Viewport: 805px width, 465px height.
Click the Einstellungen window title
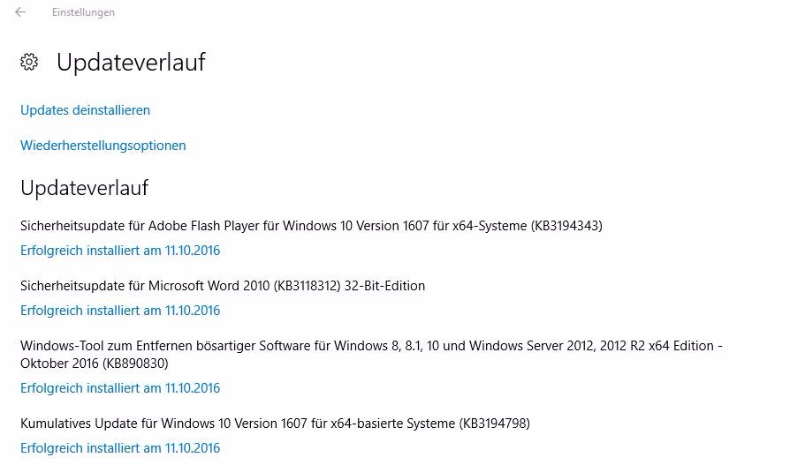[x=83, y=12]
